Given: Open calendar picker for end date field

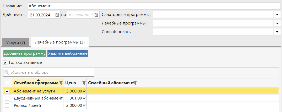Looking at the screenshot, I should click(96, 15).
